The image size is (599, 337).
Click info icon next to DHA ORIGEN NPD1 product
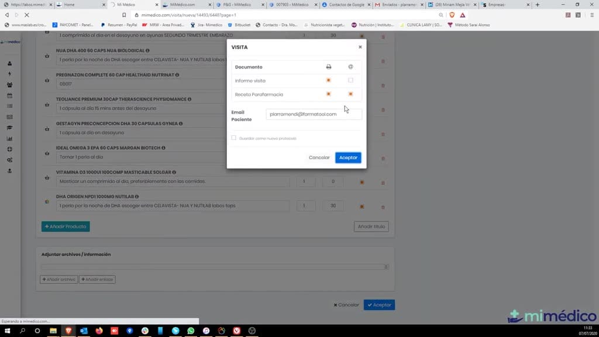coord(137,197)
